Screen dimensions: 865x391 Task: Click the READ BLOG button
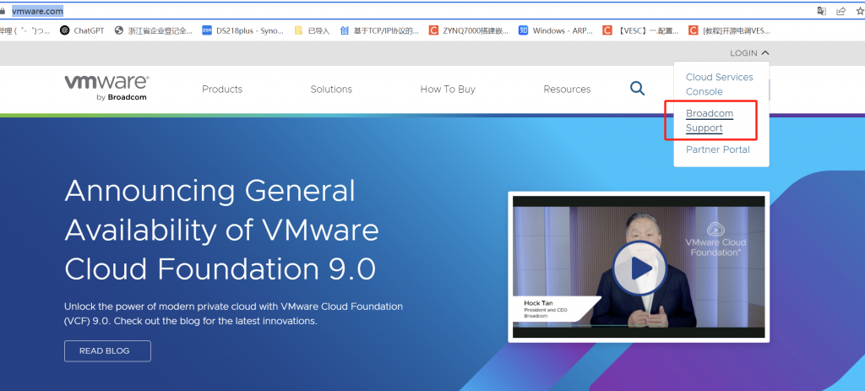[107, 350]
